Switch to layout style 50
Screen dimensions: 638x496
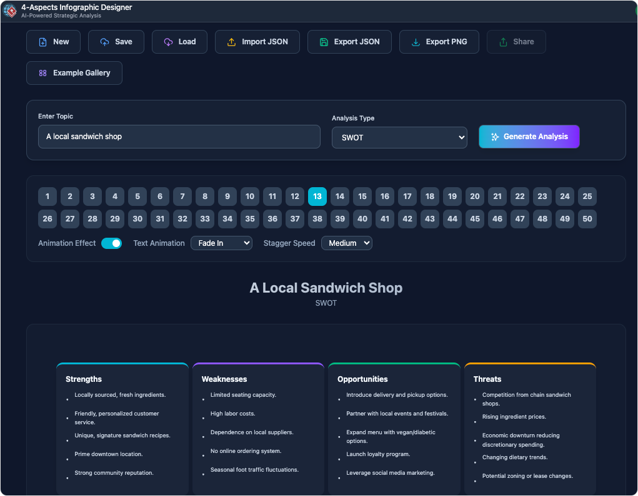point(587,219)
